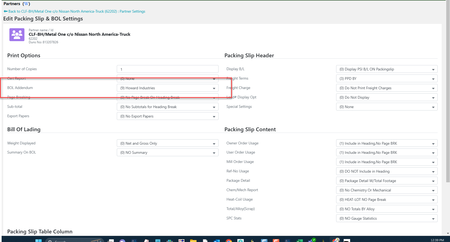Open the Sub-total dropdown
Viewport: 450px width, 242px height.
[x=168, y=107]
